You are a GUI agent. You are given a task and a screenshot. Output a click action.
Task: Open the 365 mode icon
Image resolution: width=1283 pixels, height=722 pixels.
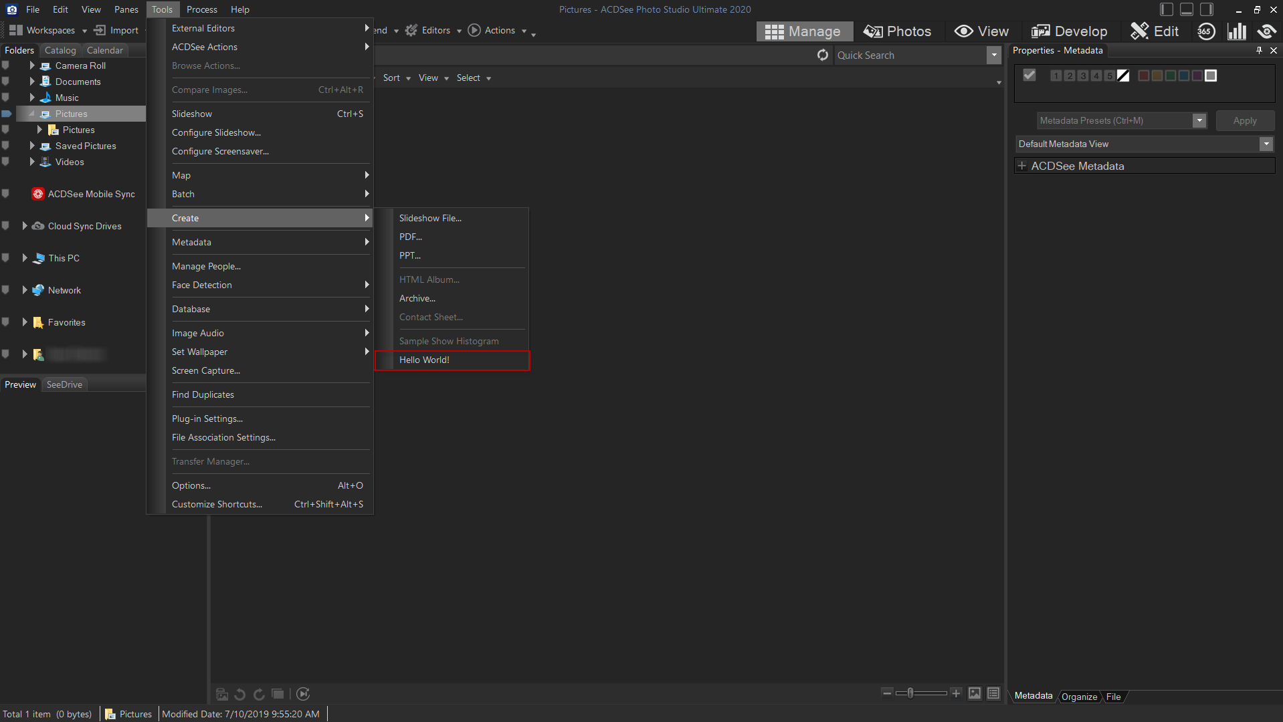1206,31
